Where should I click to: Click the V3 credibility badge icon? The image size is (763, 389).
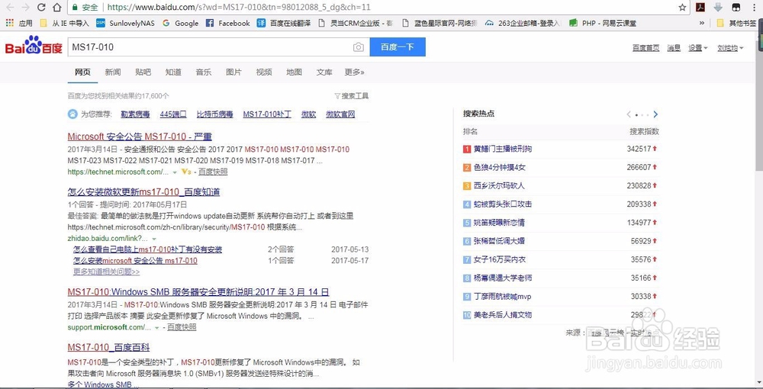pyautogui.click(x=186, y=172)
